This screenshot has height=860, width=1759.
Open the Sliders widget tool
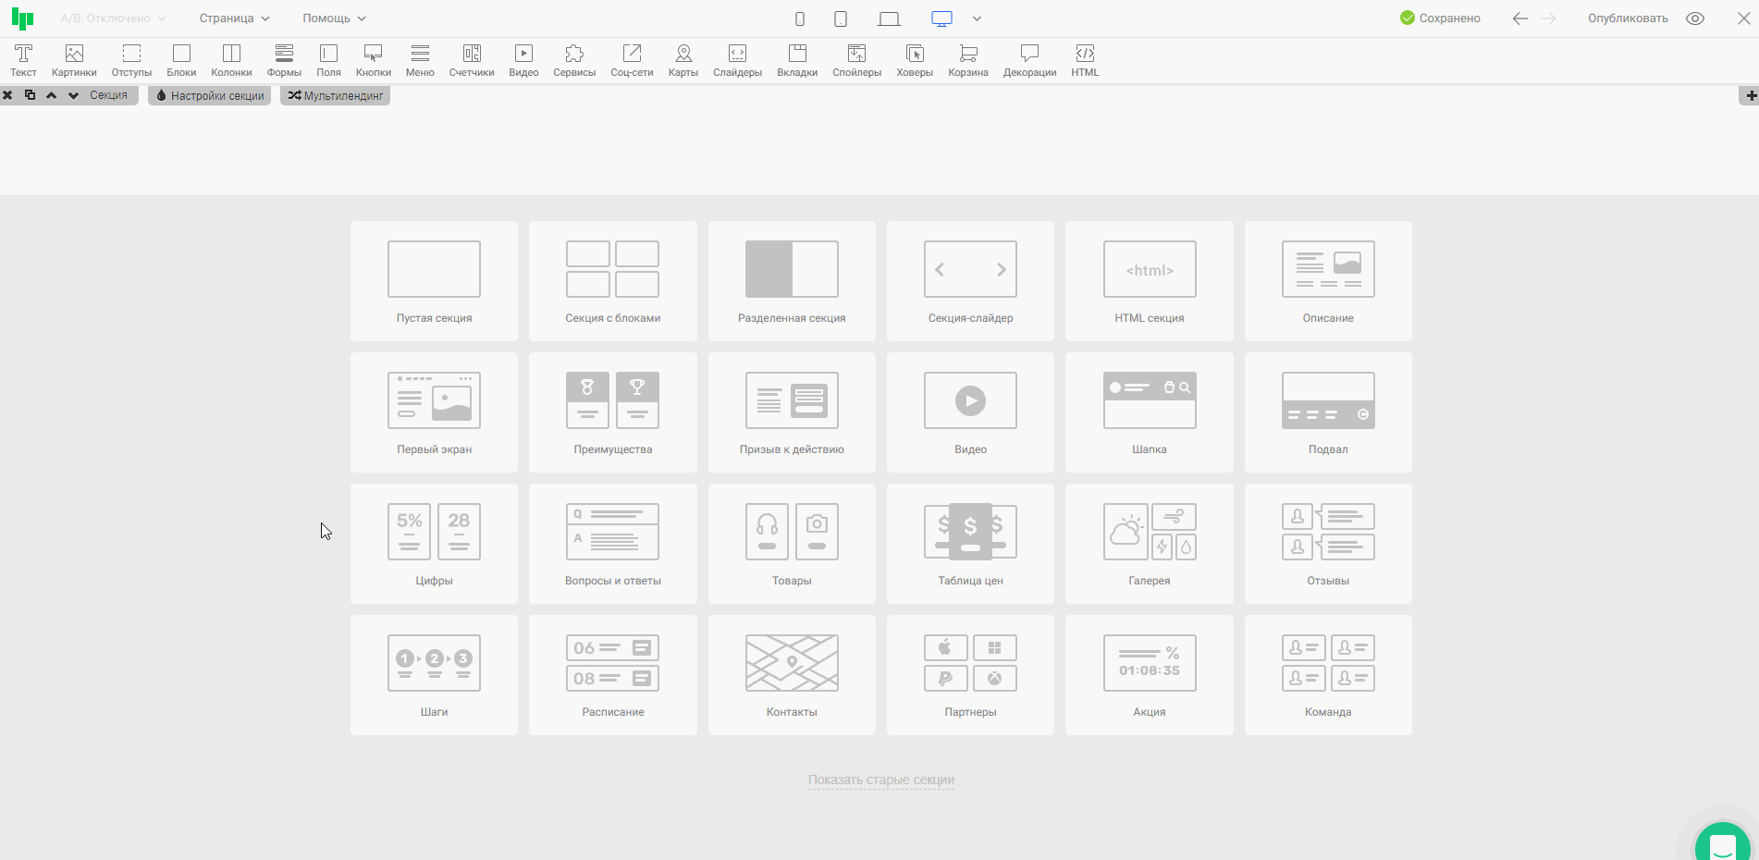point(737,60)
